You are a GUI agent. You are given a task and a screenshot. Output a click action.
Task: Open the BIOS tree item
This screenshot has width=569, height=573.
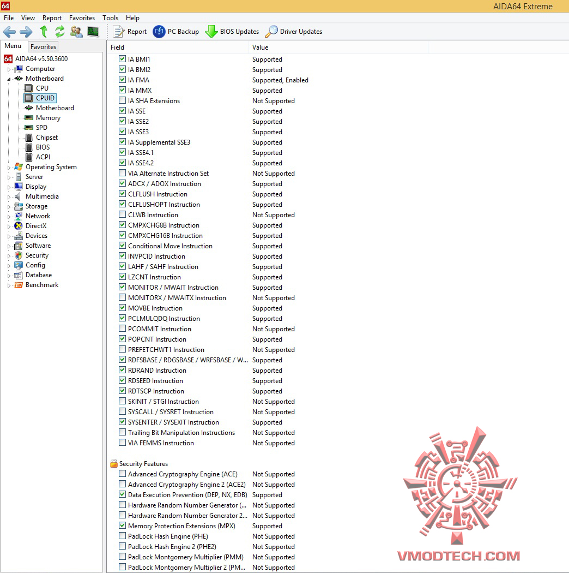[37, 147]
